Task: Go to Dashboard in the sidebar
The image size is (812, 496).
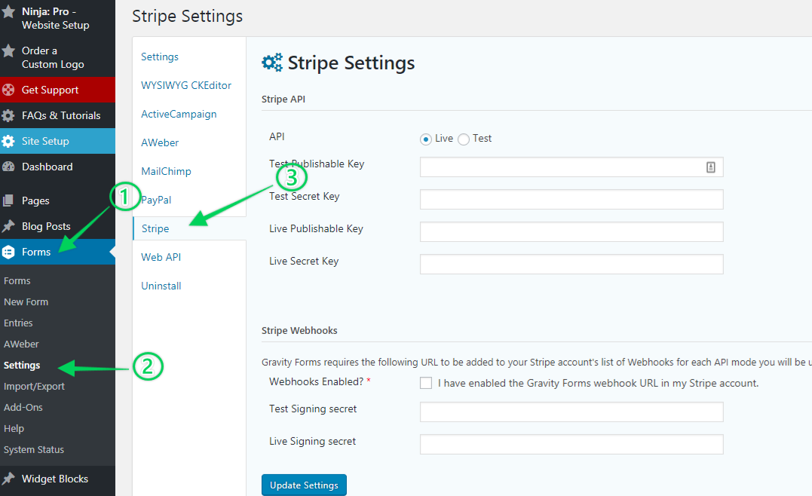Action: (x=57, y=167)
